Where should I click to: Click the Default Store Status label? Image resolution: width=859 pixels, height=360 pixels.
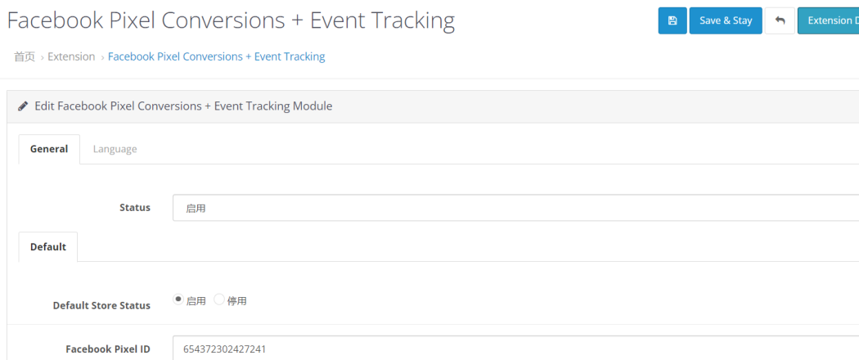[x=101, y=306]
